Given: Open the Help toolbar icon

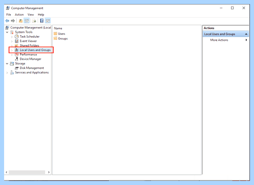Looking at the screenshot, I should point(42,20).
